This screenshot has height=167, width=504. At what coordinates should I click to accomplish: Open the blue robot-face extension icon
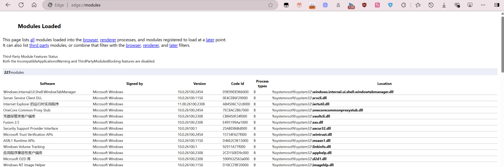[325, 5]
